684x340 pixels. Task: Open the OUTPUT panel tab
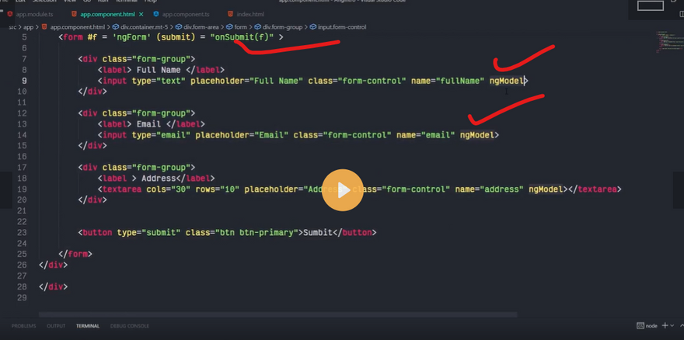pyautogui.click(x=56, y=326)
